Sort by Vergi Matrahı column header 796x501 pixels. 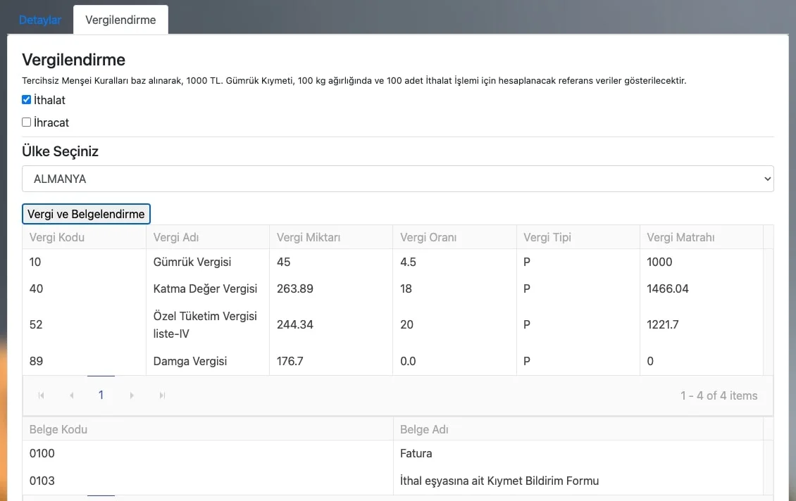[x=680, y=237]
